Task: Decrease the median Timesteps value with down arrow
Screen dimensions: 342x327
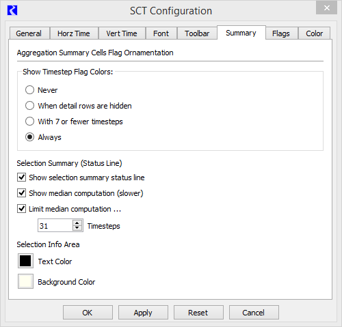Action: [77, 228]
